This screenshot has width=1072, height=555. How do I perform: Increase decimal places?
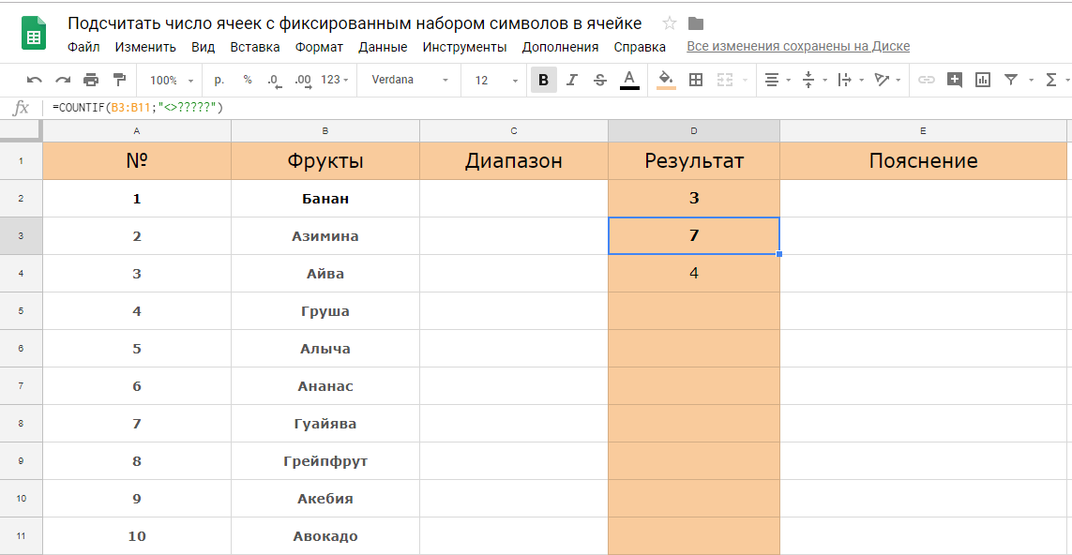point(303,81)
